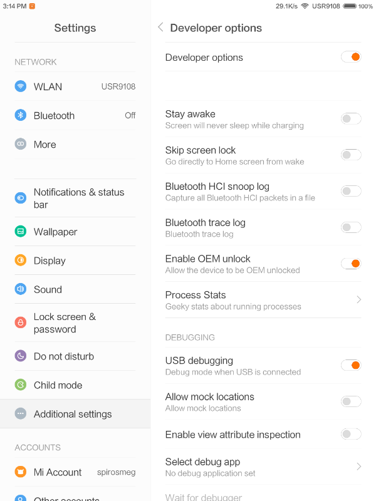376x501 pixels.
Task: Expand Select debug app chevron
Action: click(x=358, y=467)
